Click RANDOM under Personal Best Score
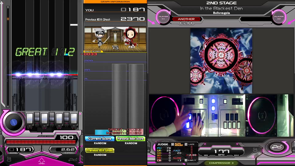This screenshot has width=295, height=166. [131, 144]
